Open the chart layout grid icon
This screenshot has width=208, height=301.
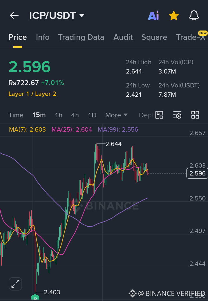pyautogui.click(x=195, y=115)
